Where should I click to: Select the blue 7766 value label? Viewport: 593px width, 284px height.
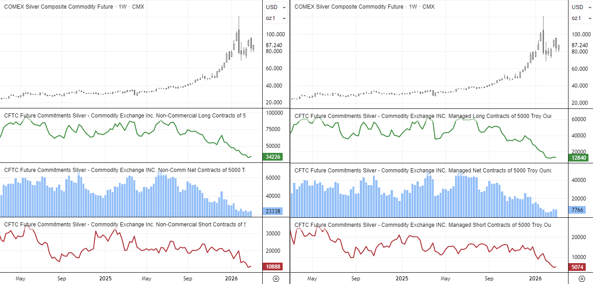[578, 210]
